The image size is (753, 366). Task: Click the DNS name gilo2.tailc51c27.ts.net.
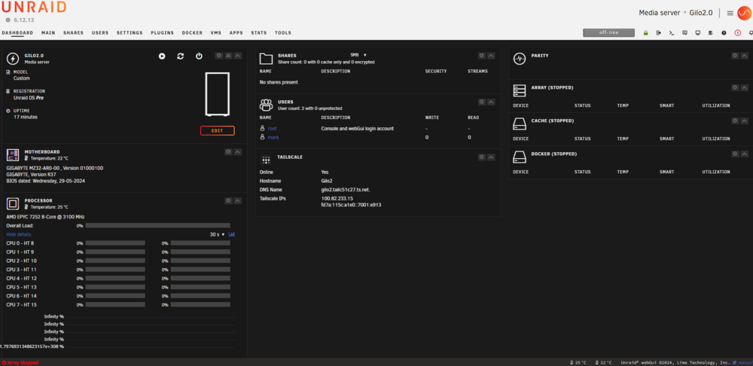[346, 190]
